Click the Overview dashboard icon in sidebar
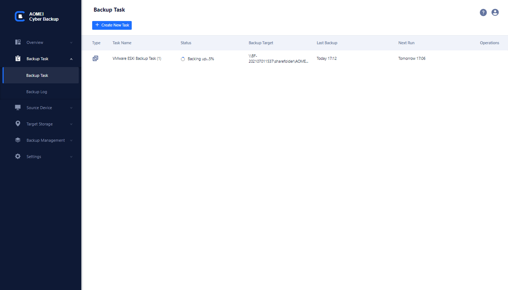The height and width of the screenshot is (290, 508). [x=18, y=42]
